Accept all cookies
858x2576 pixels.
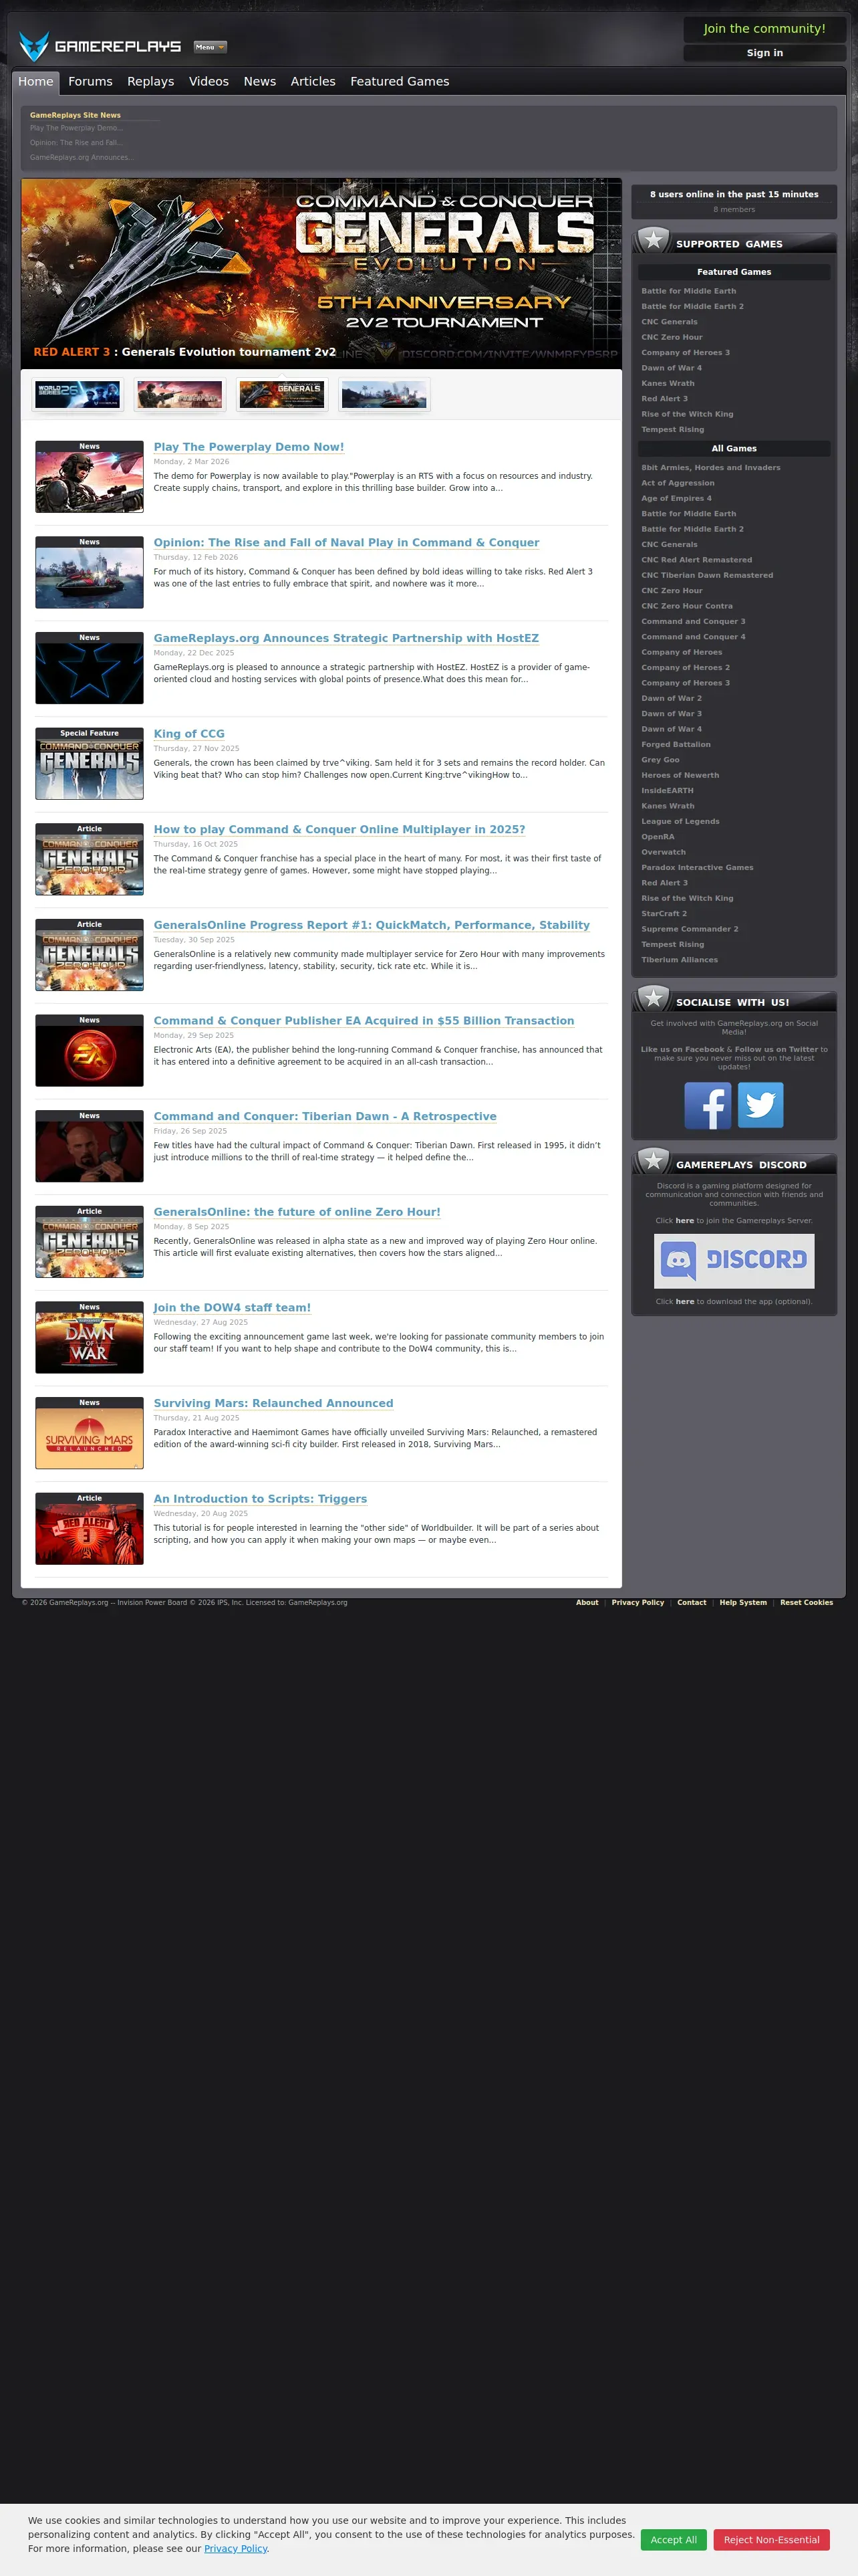673,2539
